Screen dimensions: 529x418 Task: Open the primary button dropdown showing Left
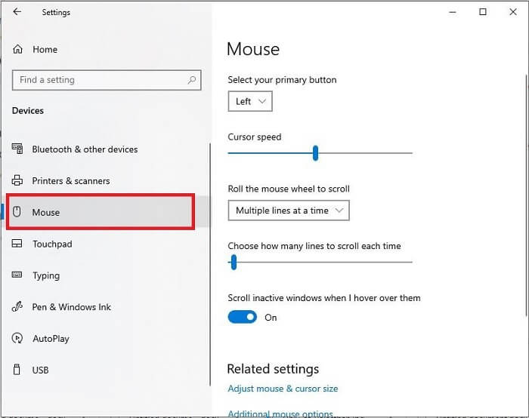250,101
